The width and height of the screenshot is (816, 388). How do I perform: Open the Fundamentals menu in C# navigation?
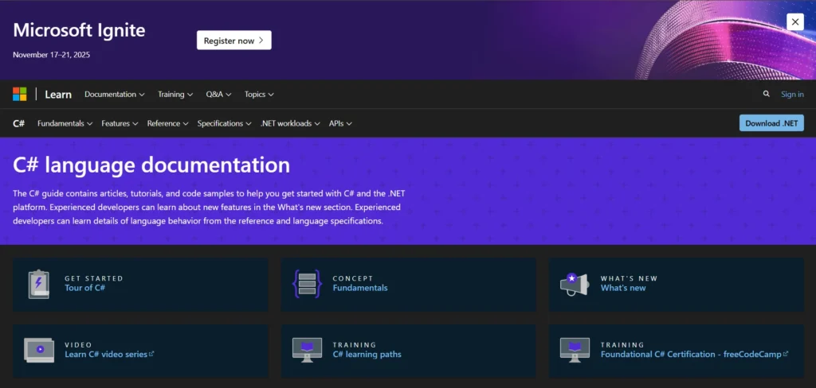[x=65, y=123]
